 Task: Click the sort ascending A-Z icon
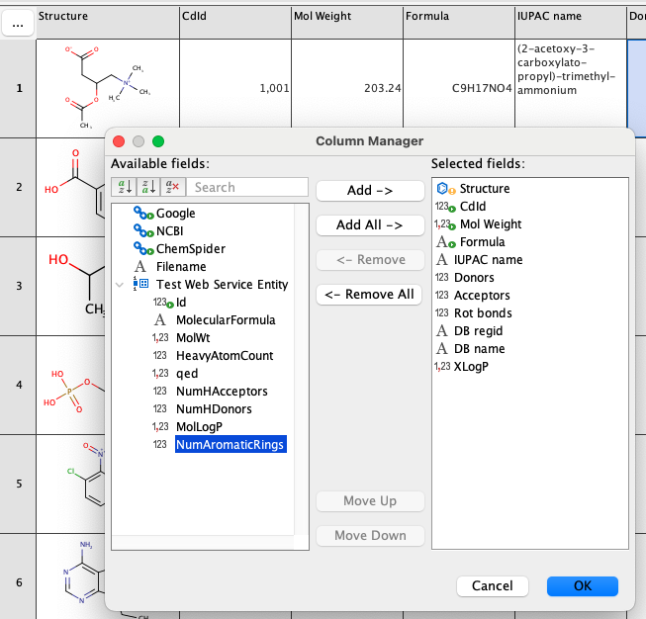(125, 187)
